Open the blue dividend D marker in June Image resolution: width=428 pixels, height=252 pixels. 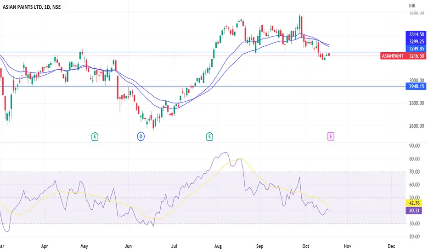point(141,136)
